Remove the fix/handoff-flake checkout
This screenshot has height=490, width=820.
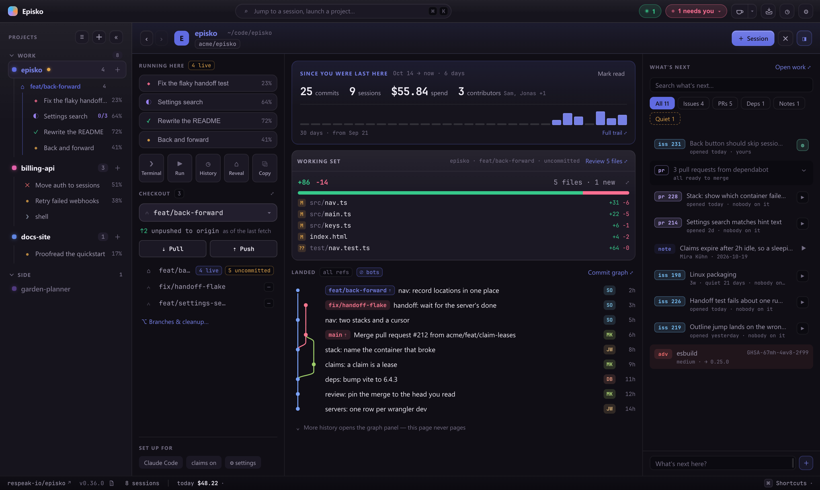click(268, 287)
